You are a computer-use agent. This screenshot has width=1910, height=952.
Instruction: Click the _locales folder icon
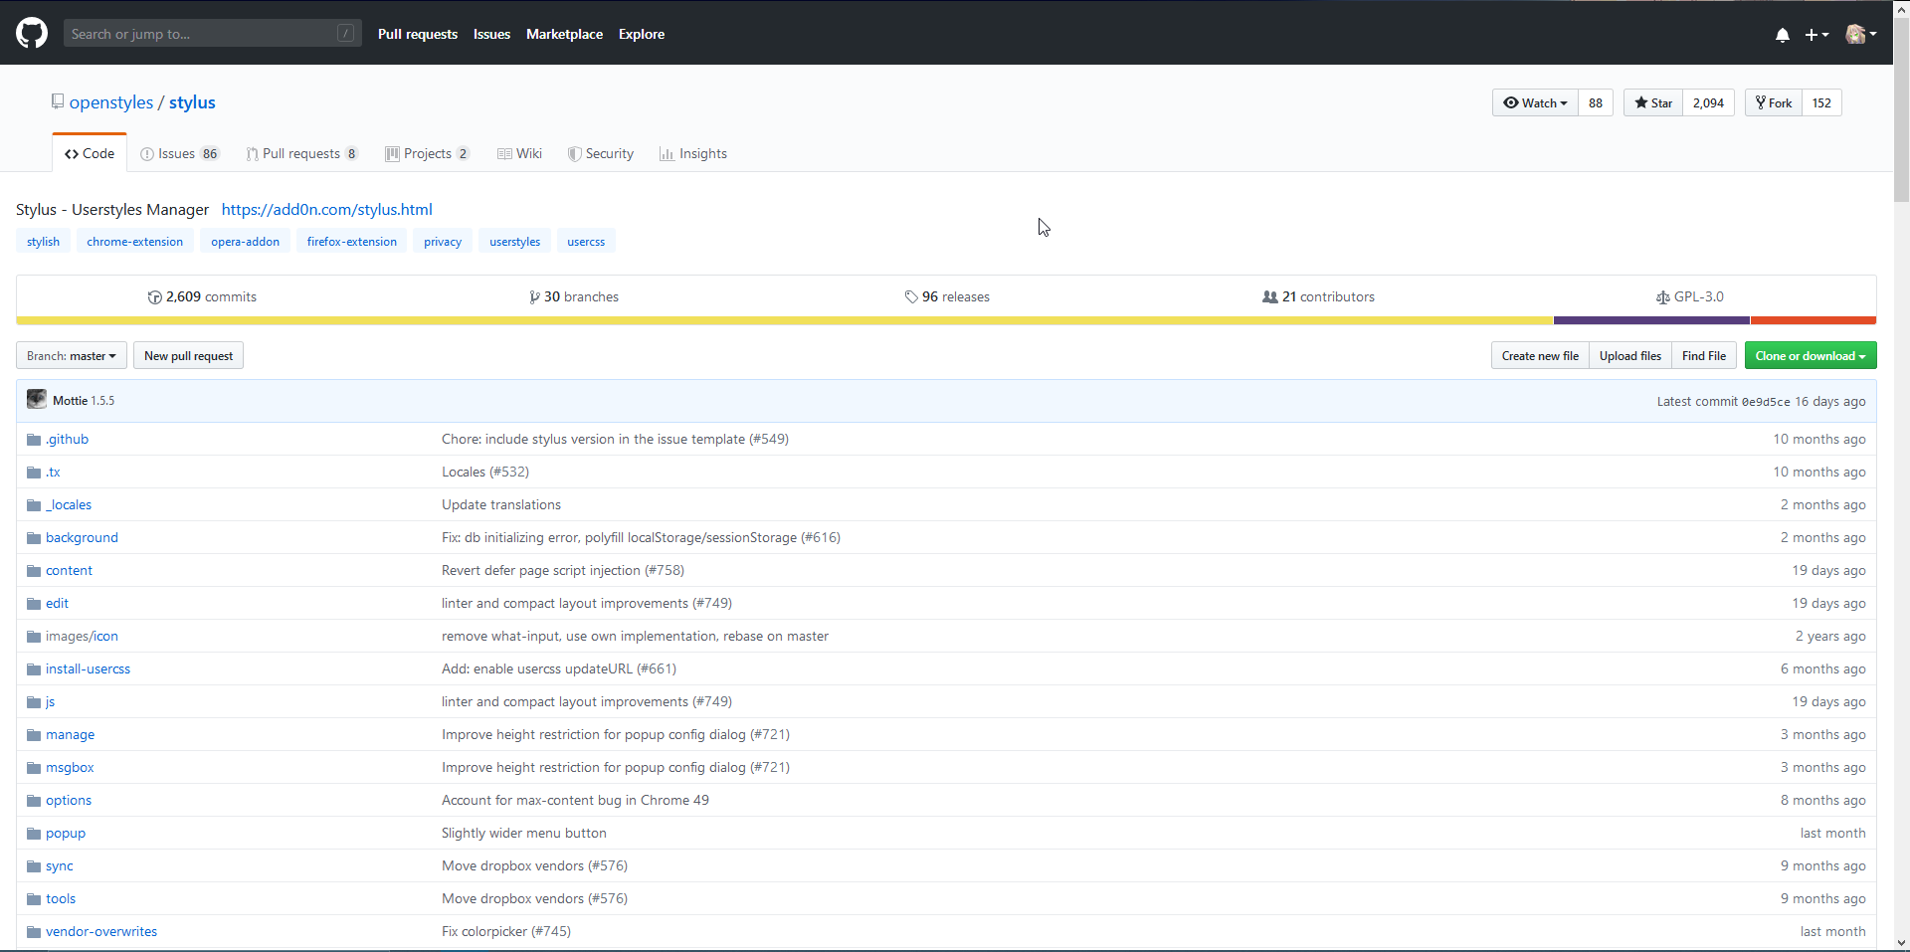pyautogui.click(x=34, y=505)
